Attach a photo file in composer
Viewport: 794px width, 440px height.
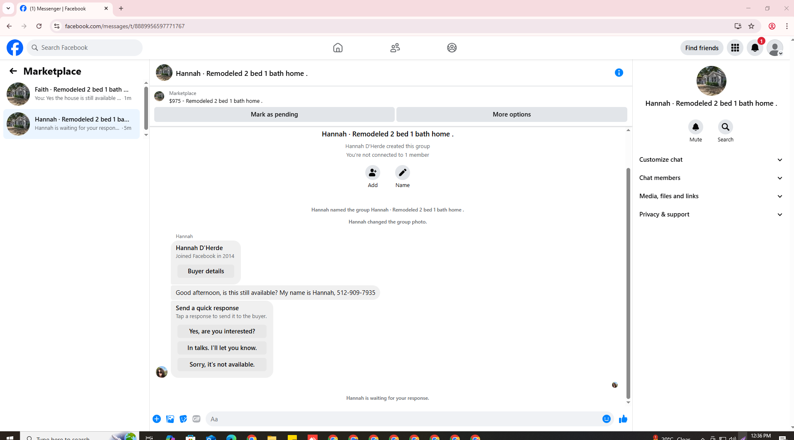click(170, 419)
